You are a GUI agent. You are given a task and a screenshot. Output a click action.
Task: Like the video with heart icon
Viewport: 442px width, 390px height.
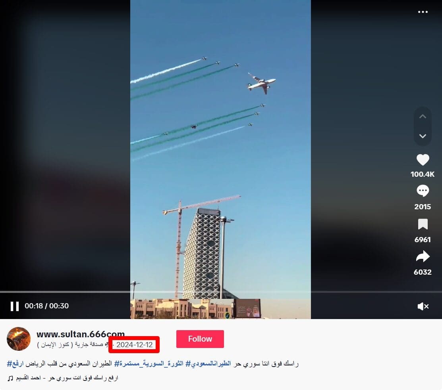point(423,160)
